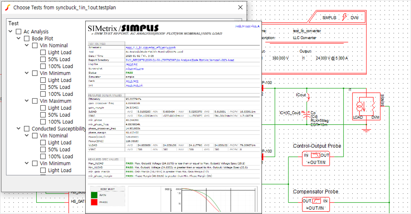Viewport: 411px width, 214px height.
Task: Check 100% Load under Bode Plot Vin Maximum
Action: point(43,122)
